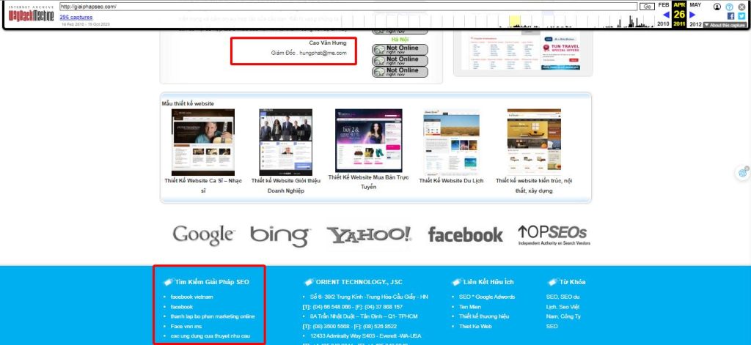
Task: Open the 296 captures link
Action: [x=76, y=18]
